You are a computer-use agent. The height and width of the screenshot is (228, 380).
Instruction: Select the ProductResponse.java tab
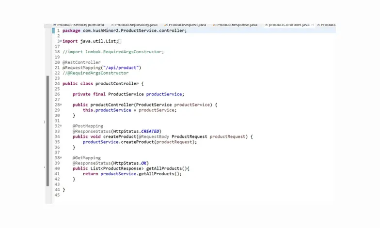click(237, 25)
